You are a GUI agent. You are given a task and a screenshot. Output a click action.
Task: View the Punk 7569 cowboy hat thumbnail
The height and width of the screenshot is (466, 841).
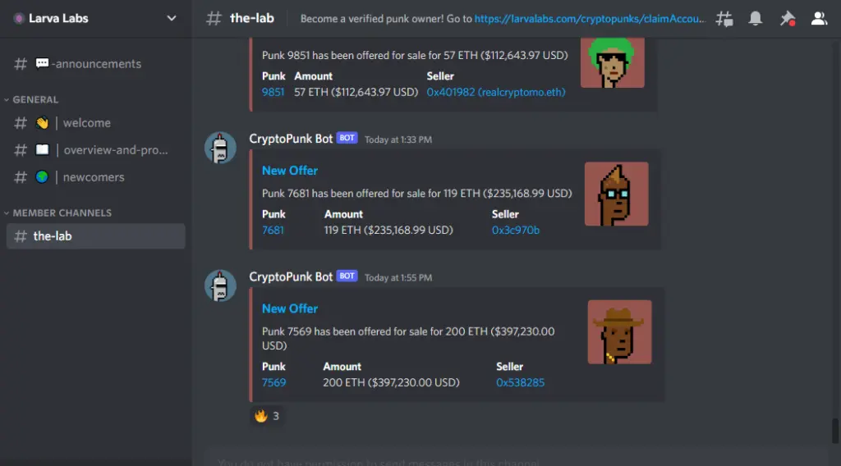click(619, 331)
